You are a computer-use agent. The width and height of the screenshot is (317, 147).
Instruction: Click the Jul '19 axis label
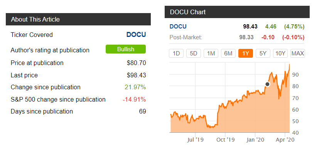pyautogui.click(x=195, y=140)
